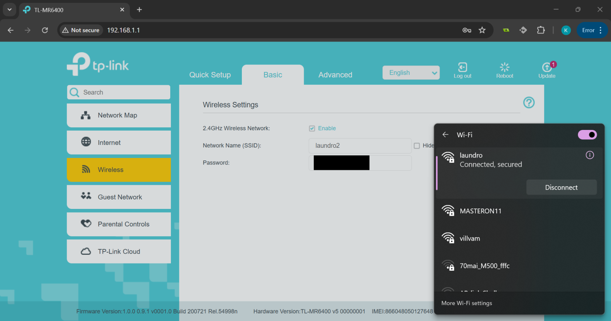Open the diamond-shaped extension icon
This screenshot has height=321, width=611.
pos(523,30)
